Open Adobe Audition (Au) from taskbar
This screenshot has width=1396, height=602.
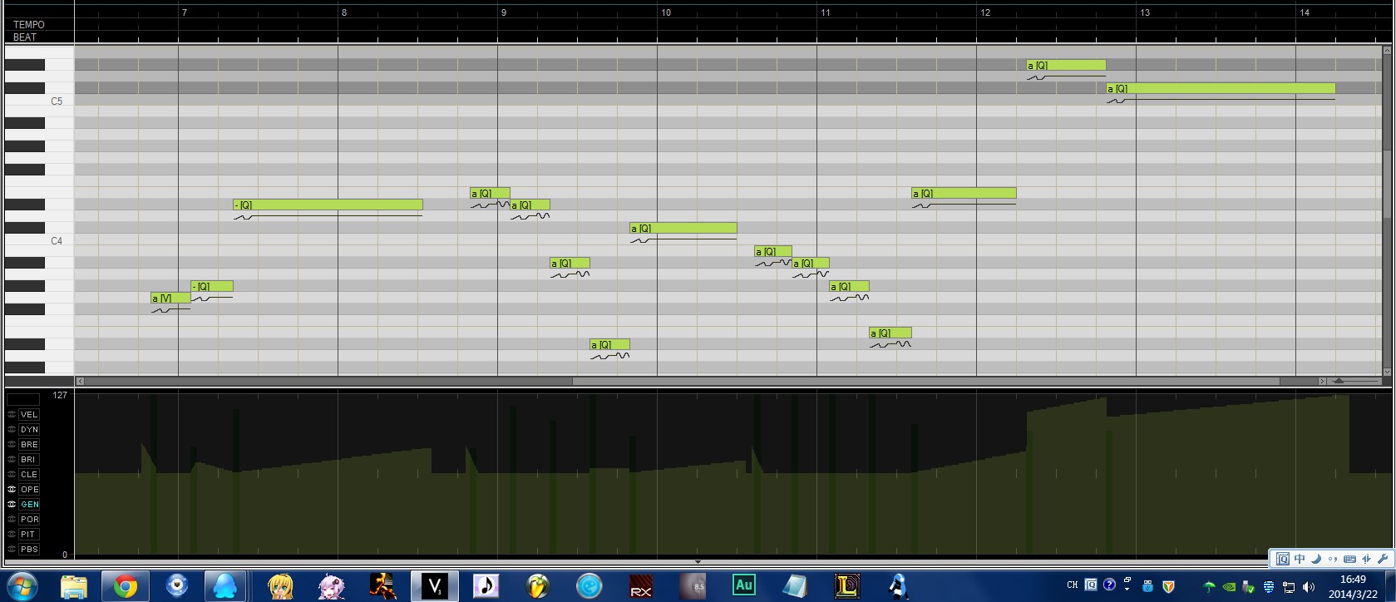[x=743, y=585]
